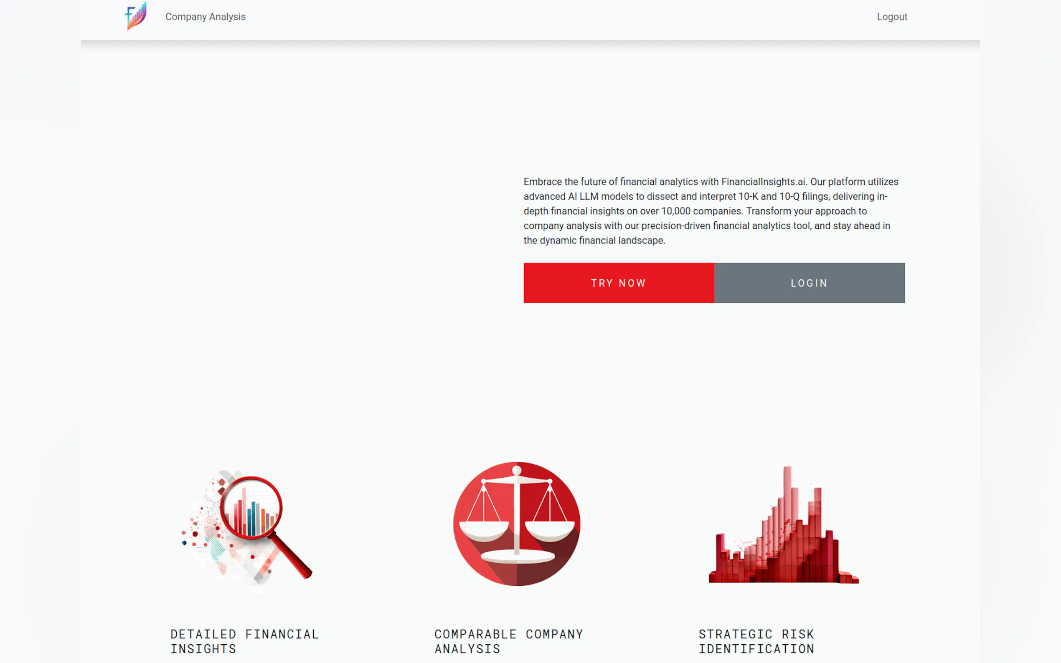Image resolution: width=1061 pixels, height=663 pixels.
Task: Click the hero description paragraph's last line
Action: pyautogui.click(x=594, y=241)
